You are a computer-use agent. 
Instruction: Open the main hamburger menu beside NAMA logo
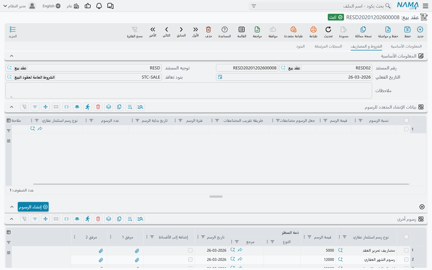pos(426,6)
